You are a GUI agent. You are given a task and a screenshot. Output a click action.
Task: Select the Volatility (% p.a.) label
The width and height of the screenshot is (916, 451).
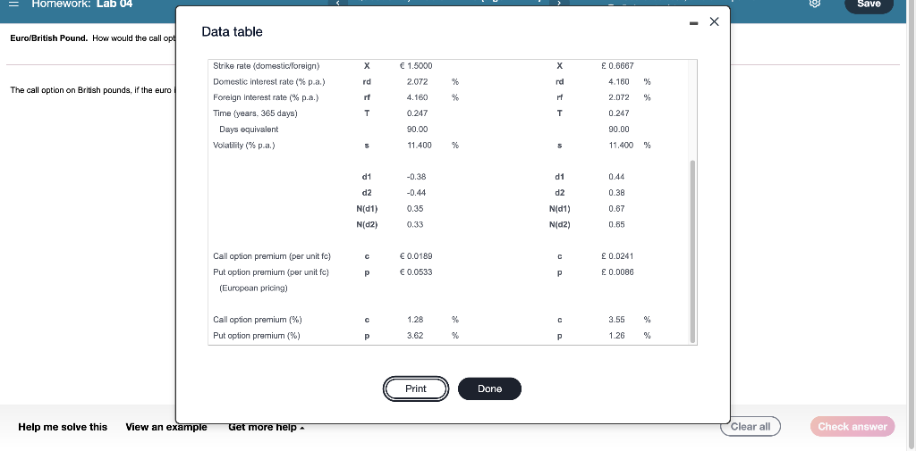coord(243,145)
